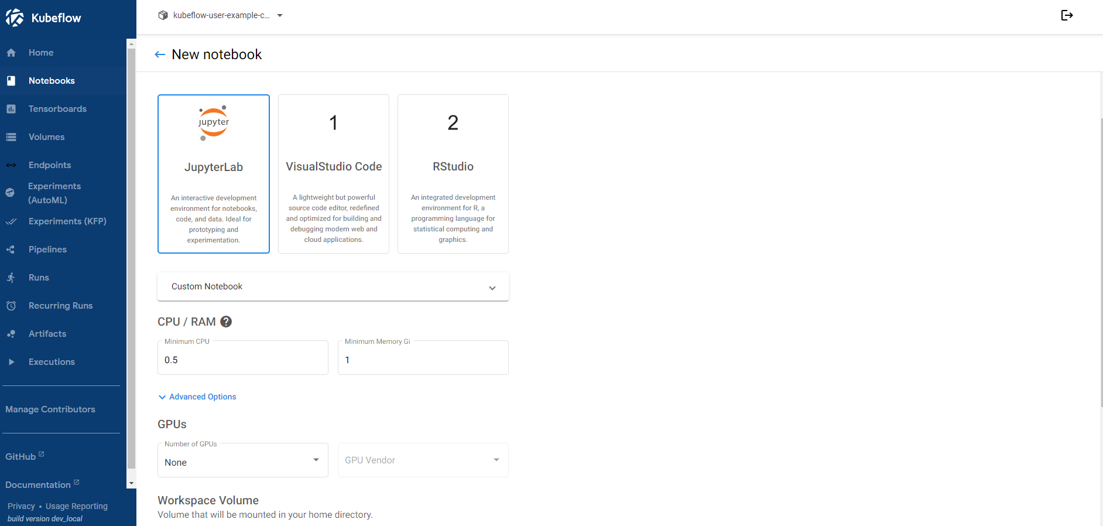This screenshot has height=526, width=1103.
Task: Click the namespace cube icon
Action: (163, 15)
